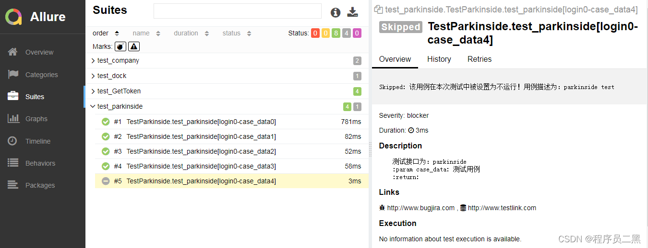This screenshot has width=648, height=248.
Task: Switch to the test Overview tab
Action: (395, 59)
